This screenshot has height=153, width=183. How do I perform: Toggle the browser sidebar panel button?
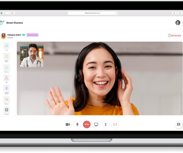tap(13, 13)
